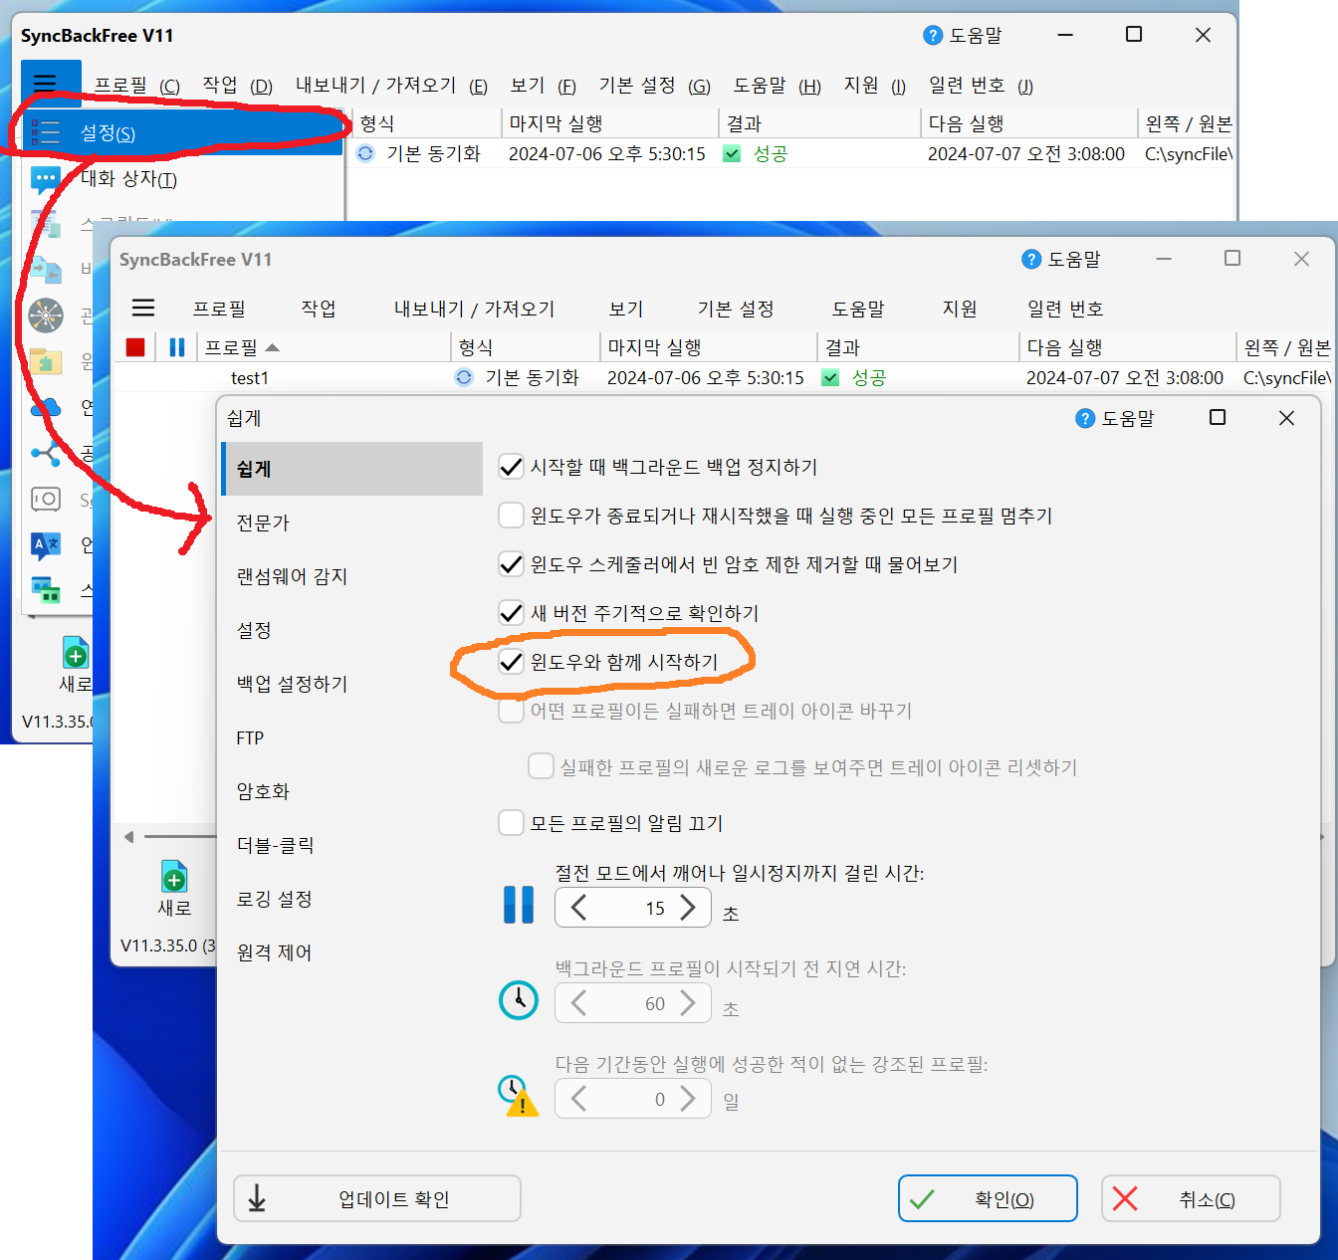This screenshot has width=1338, height=1260.
Task: Click the share nodes icon in dropdown menu
Action: click(x=46, y=454)
